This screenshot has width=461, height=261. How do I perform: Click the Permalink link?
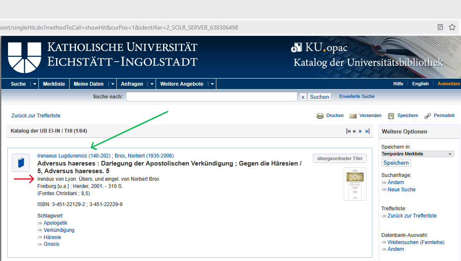(x=444, y=115)
